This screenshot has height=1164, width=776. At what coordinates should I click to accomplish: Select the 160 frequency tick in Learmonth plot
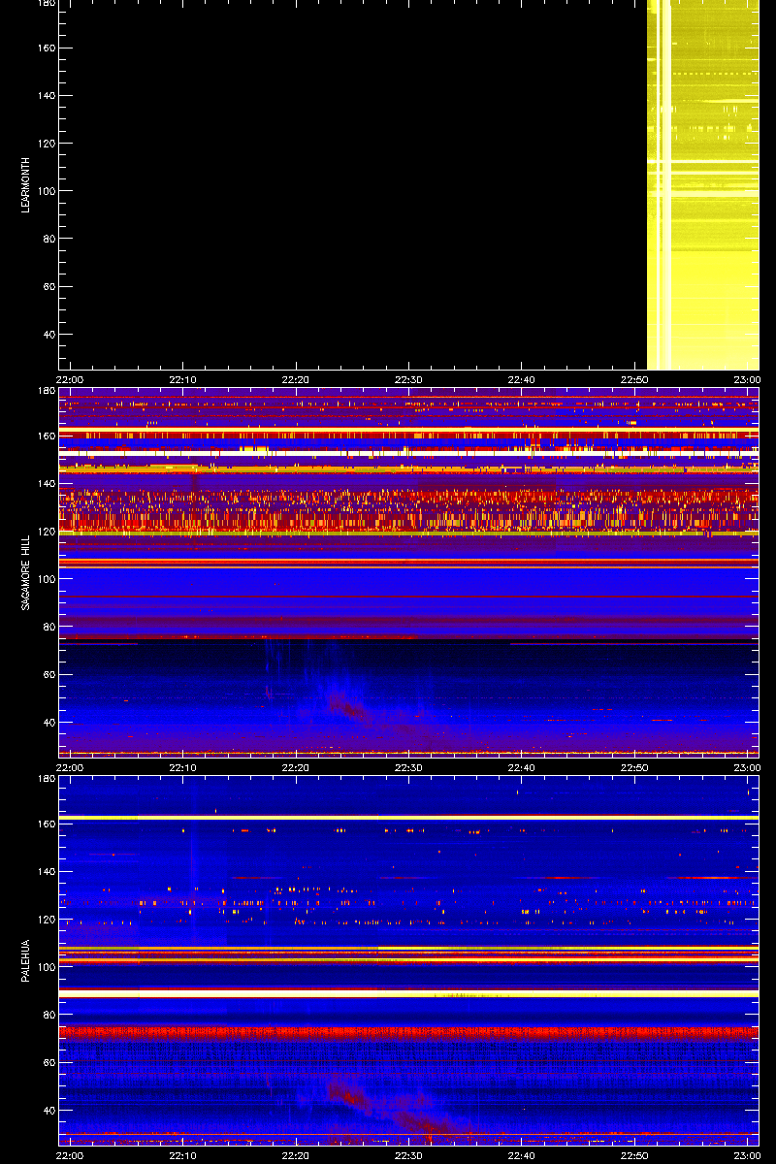tap(47, 48)
